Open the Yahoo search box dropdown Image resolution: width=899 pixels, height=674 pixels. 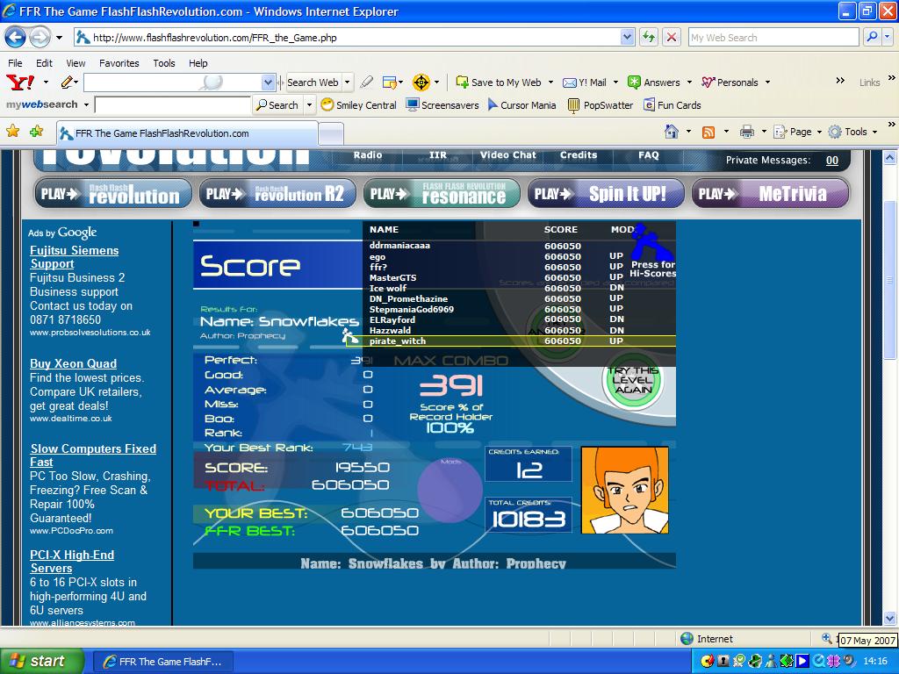268,82
